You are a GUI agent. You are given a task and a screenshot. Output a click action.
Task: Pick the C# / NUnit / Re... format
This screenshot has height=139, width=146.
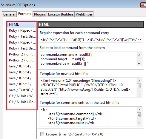tap(22, 102)
